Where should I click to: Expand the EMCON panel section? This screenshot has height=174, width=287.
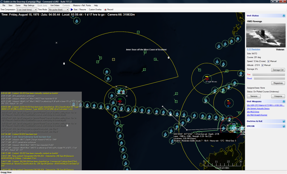click(x=284, y=126)
